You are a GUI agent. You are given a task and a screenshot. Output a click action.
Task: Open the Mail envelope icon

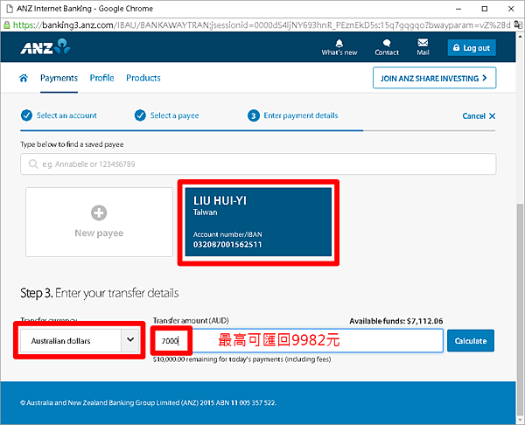point(423,47)
